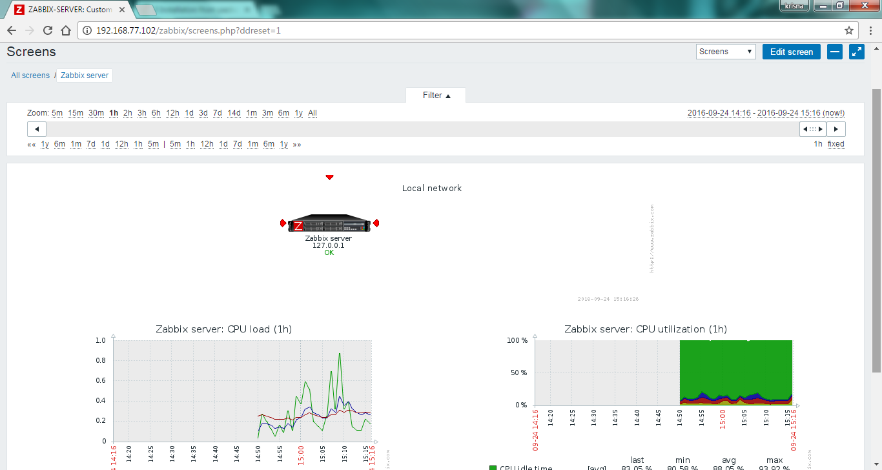Screen dimensions: 882x470
Task: Open the Screens dropdown selector
Action: point(726,52)
